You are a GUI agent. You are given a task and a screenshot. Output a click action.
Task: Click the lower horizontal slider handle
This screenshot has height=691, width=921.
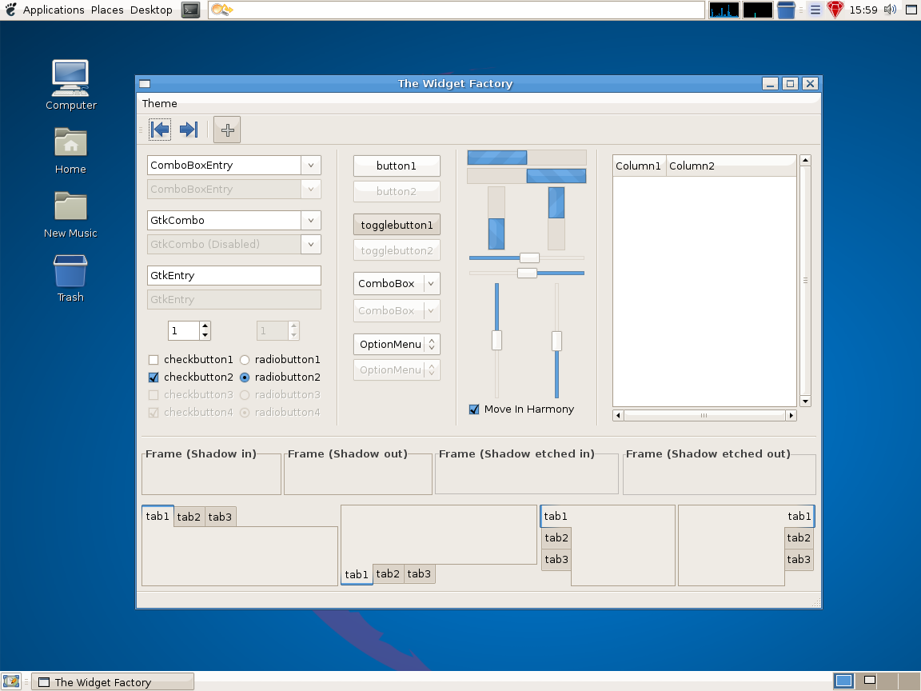tap(527, 273)
